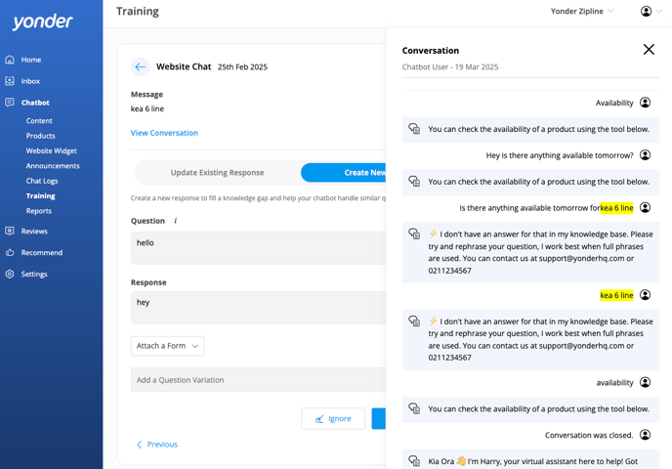The image size is (672, 469).
Task: Click the Question info icon
Action: 176,221
